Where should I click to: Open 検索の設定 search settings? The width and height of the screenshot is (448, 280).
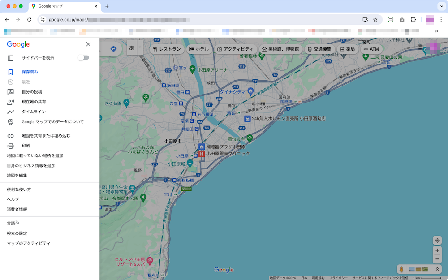click(17, 233)
